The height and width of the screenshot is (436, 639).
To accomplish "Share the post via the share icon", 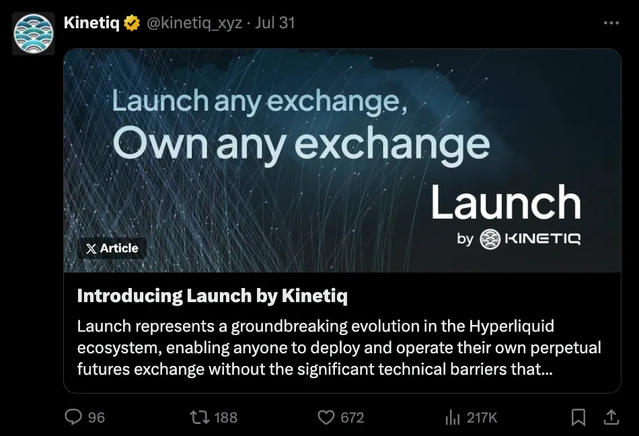I will click(611, 417).
